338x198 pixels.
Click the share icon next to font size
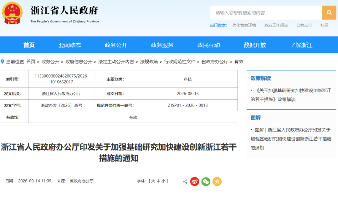click(185, 182)
